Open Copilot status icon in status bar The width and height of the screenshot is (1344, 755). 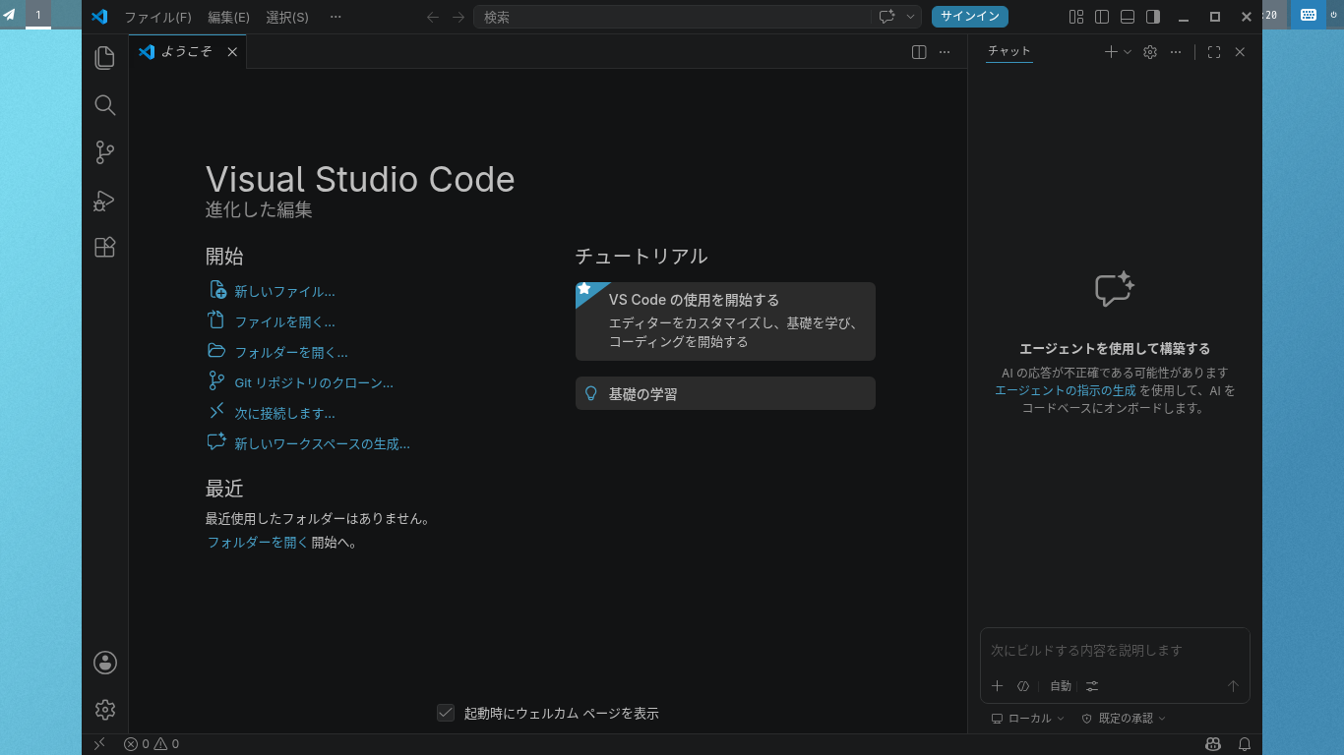tap(1213, 744)
